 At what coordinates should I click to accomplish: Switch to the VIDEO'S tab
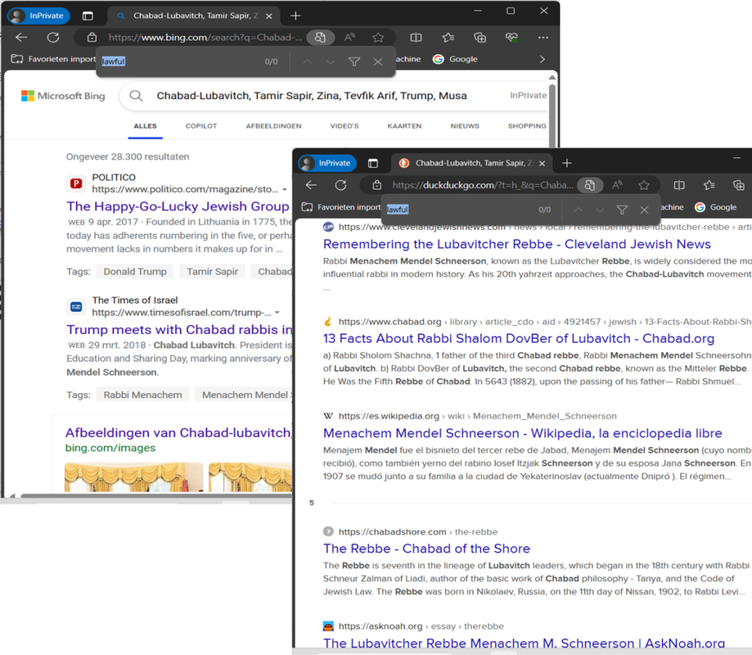(344, 126)
